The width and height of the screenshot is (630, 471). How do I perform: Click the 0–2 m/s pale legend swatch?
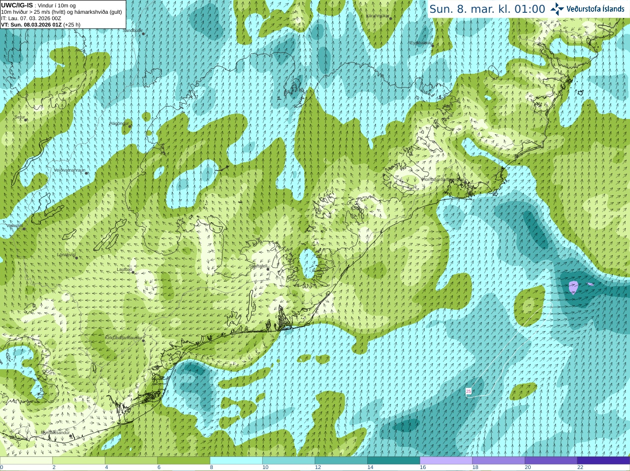pos(26,461)
